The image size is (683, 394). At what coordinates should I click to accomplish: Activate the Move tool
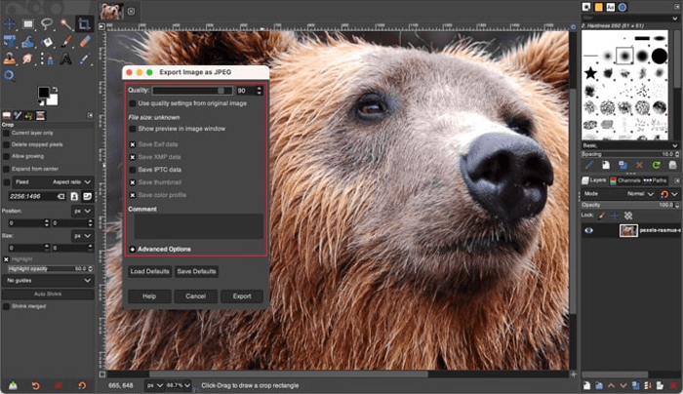point(9,23)
